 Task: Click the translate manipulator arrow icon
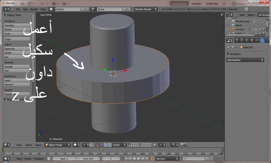(x=101, y=145)
